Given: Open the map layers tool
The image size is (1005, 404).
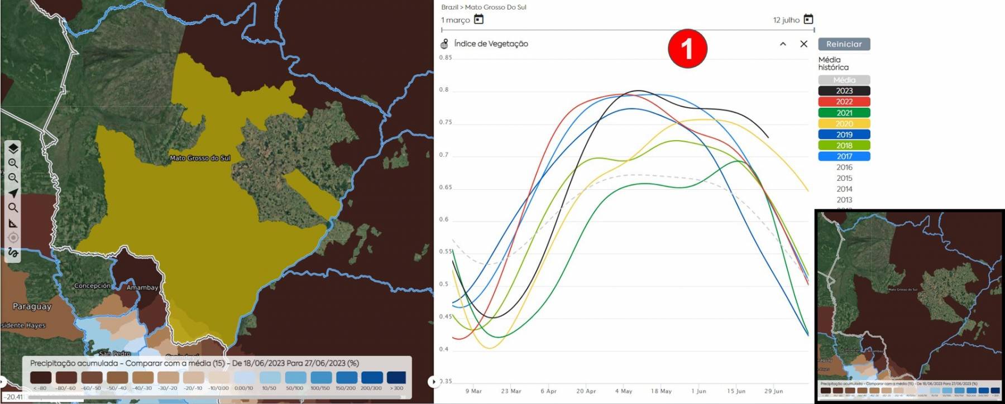Looking at the screenshot, I should click(x=13, y=148).
